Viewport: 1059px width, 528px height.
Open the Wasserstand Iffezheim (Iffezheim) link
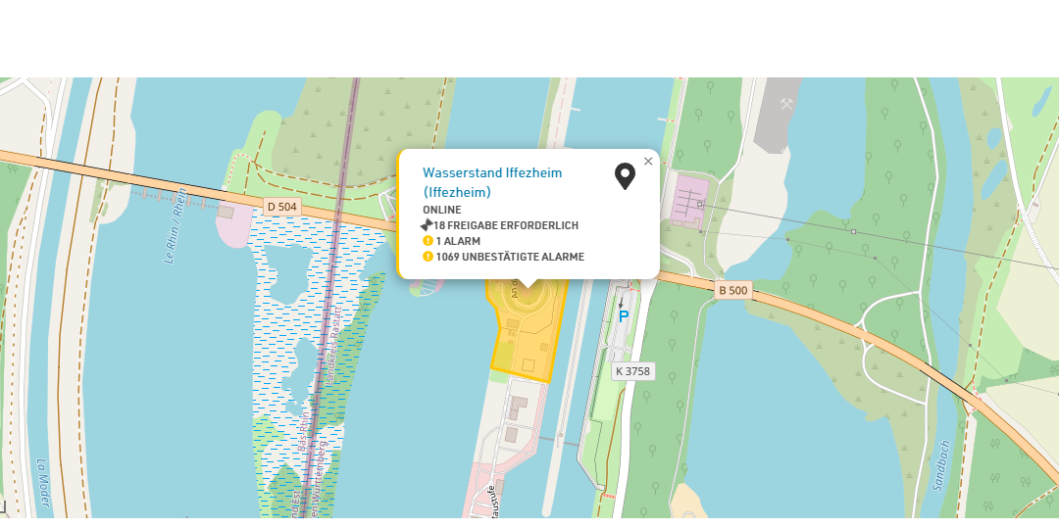click(x=491, y=182)
